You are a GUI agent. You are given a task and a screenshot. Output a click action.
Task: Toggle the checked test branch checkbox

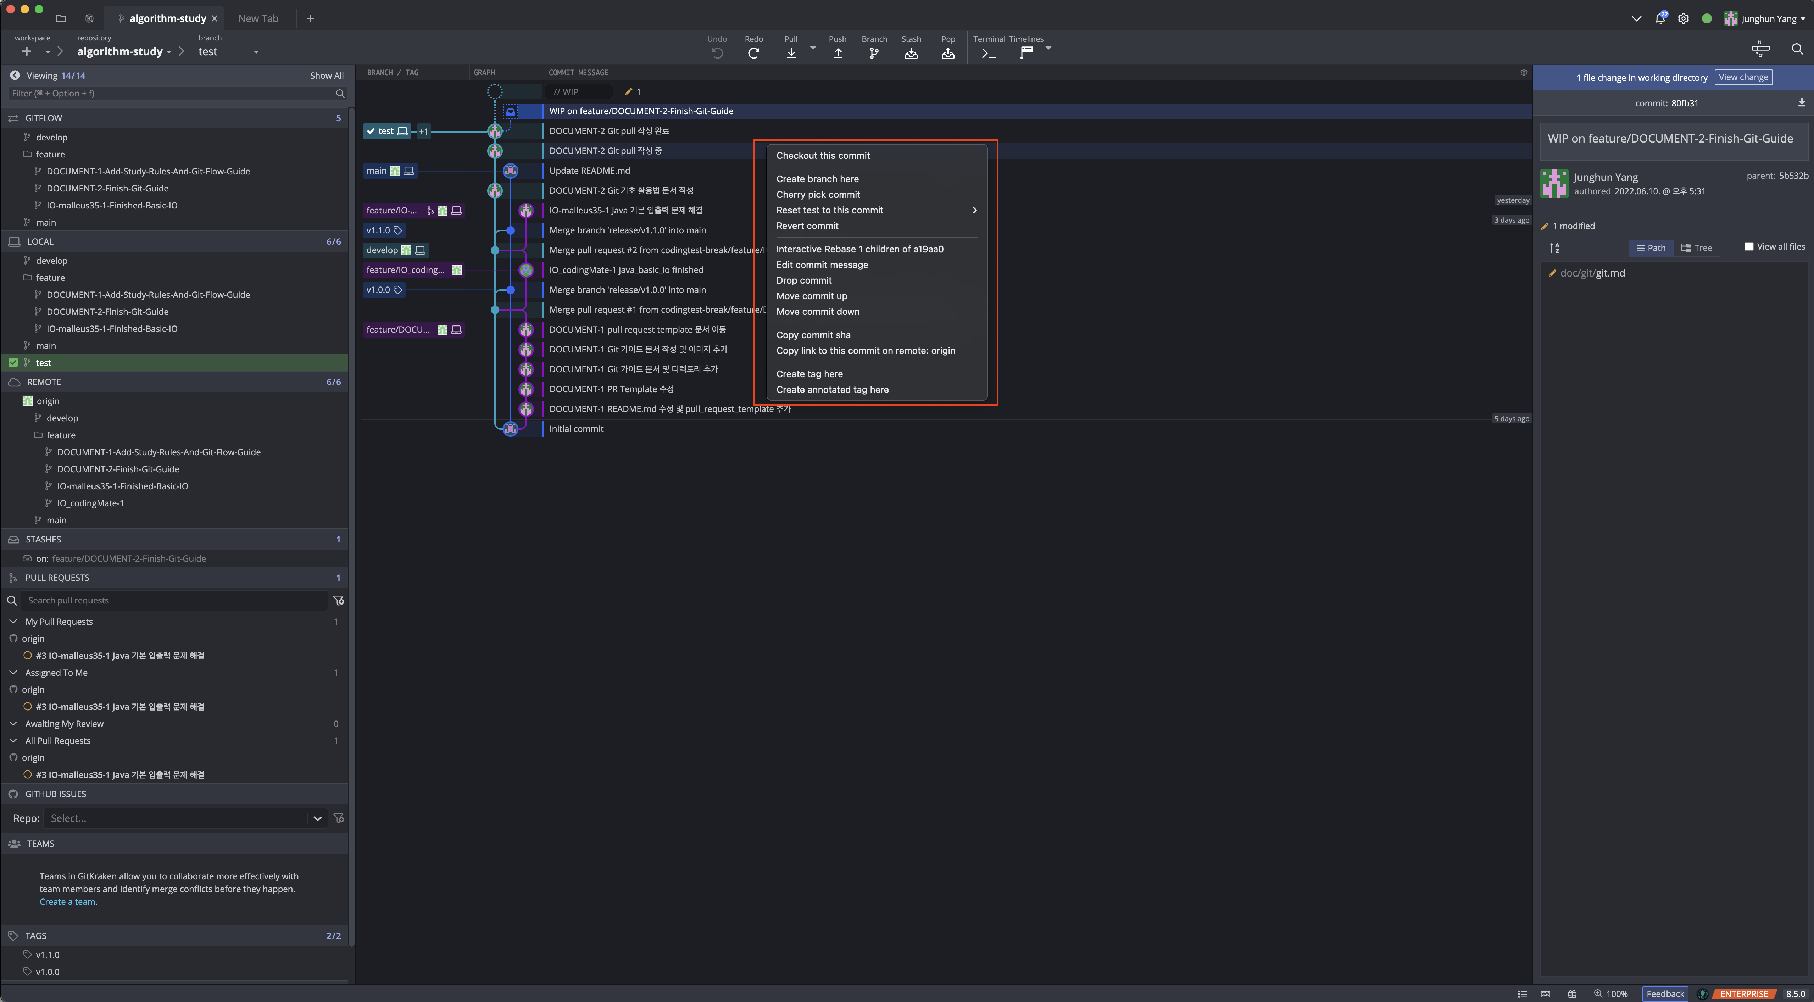tap(13, 363)
